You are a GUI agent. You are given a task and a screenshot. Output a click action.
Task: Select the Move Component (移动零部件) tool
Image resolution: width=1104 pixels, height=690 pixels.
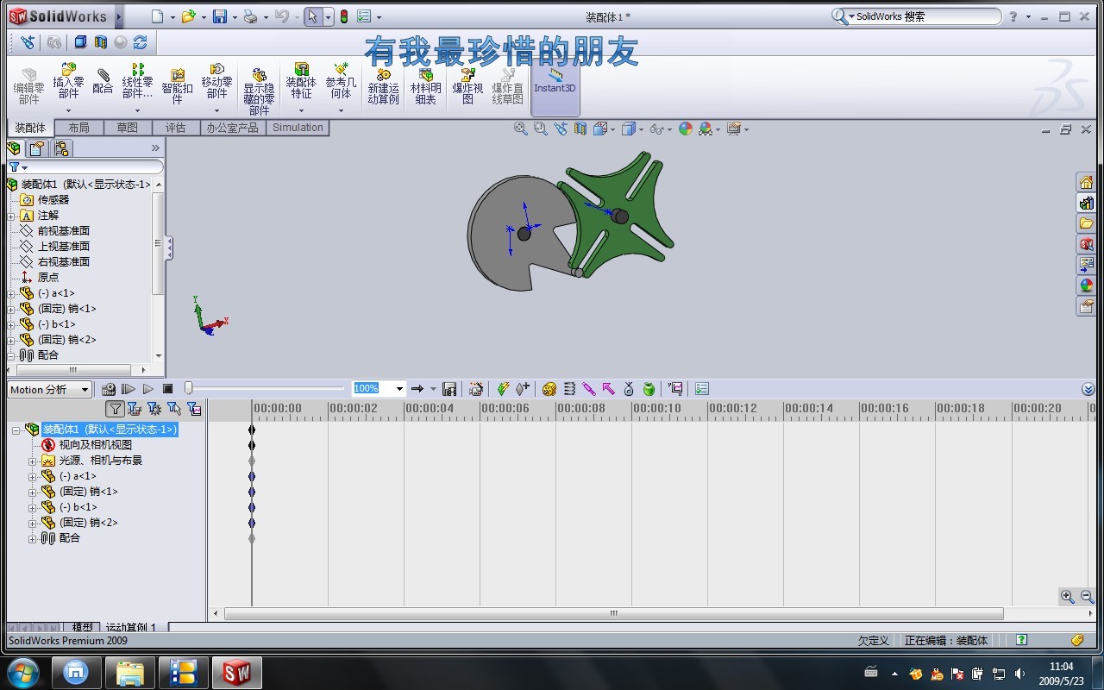(x=216, y=82)
